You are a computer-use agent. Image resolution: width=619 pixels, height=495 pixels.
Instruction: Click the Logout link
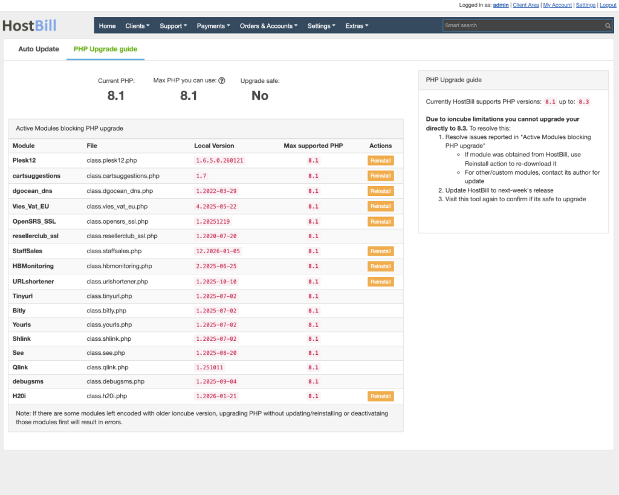[x=608, y=5]
